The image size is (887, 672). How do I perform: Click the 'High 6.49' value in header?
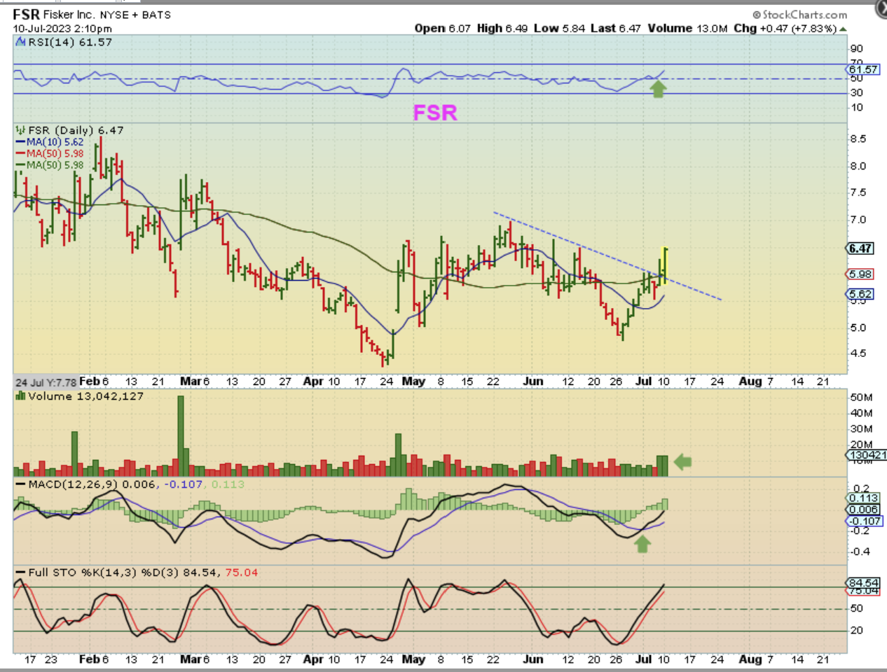(502, 29)
